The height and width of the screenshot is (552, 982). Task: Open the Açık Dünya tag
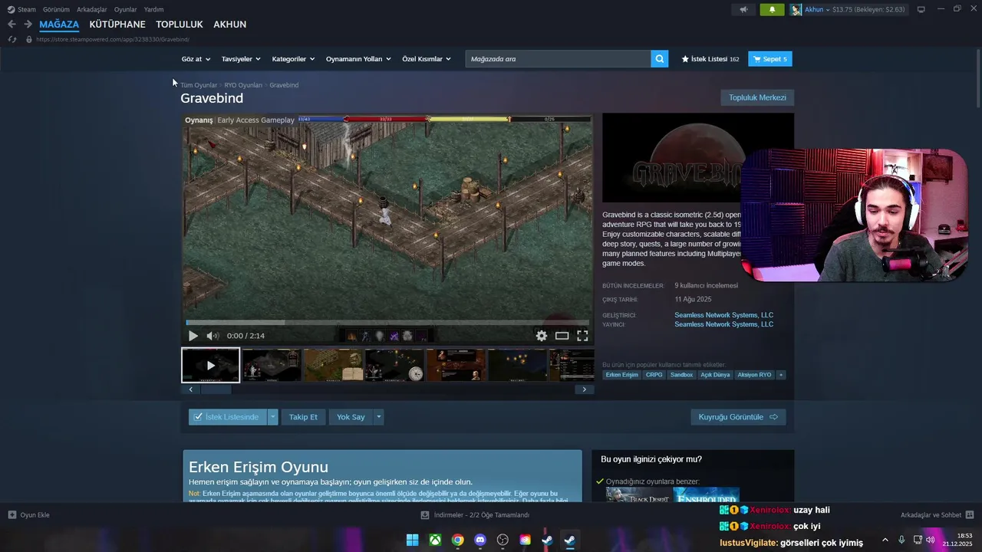pyautogui.click(x=715, y=375)
